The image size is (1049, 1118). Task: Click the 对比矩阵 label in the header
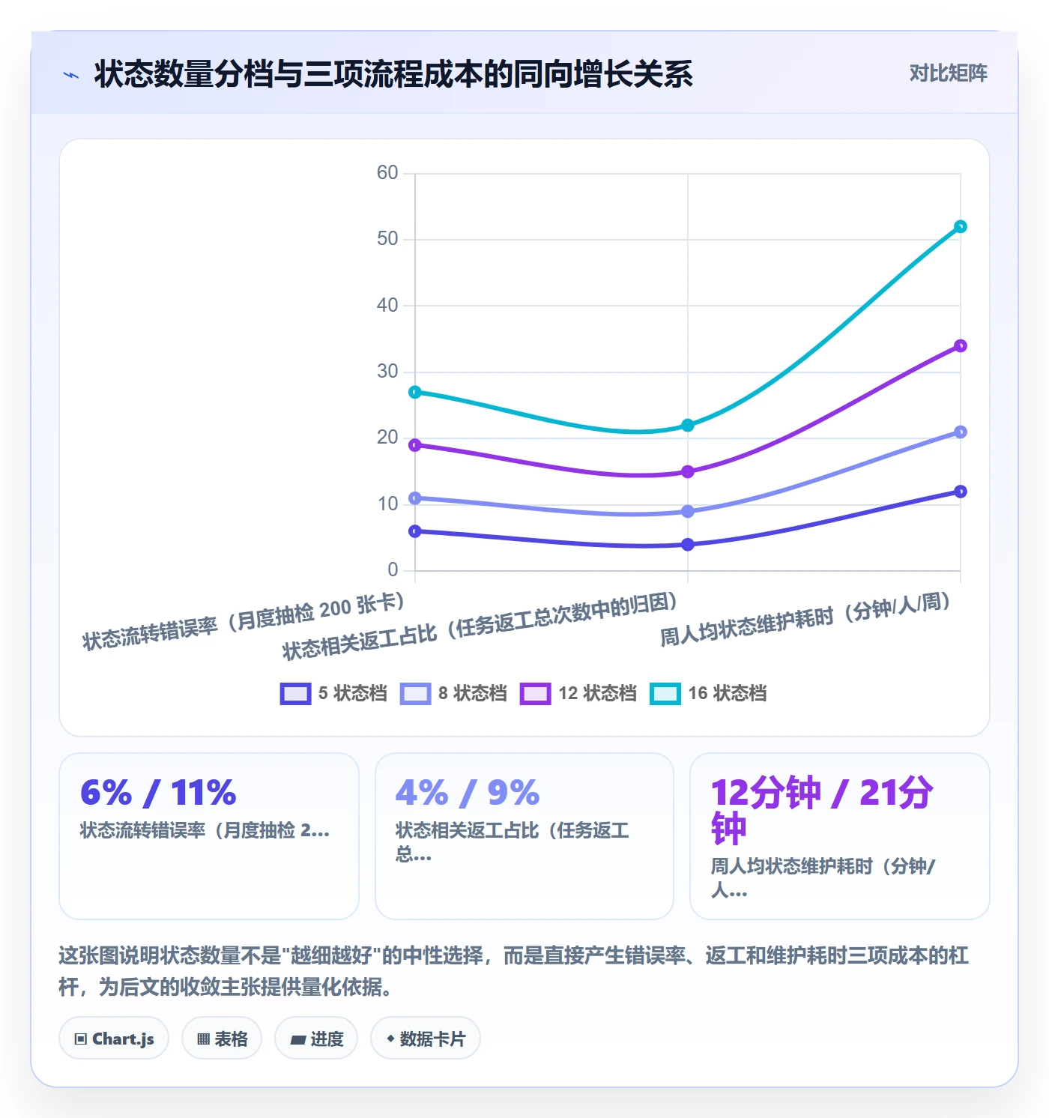point(948,73)
